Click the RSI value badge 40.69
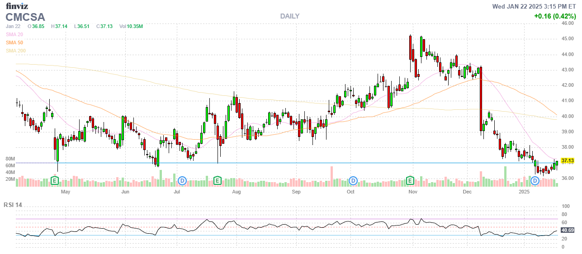Viewport: 582px width, 254px height. pyautogui.click(x=567, y=230)
